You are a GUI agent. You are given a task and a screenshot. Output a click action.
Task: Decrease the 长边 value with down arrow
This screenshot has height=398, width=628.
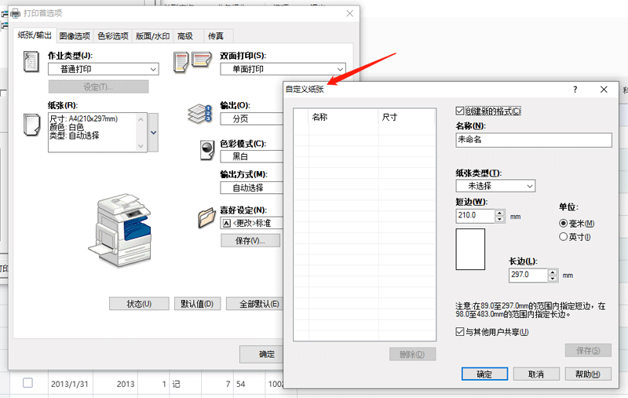[553, 279]
